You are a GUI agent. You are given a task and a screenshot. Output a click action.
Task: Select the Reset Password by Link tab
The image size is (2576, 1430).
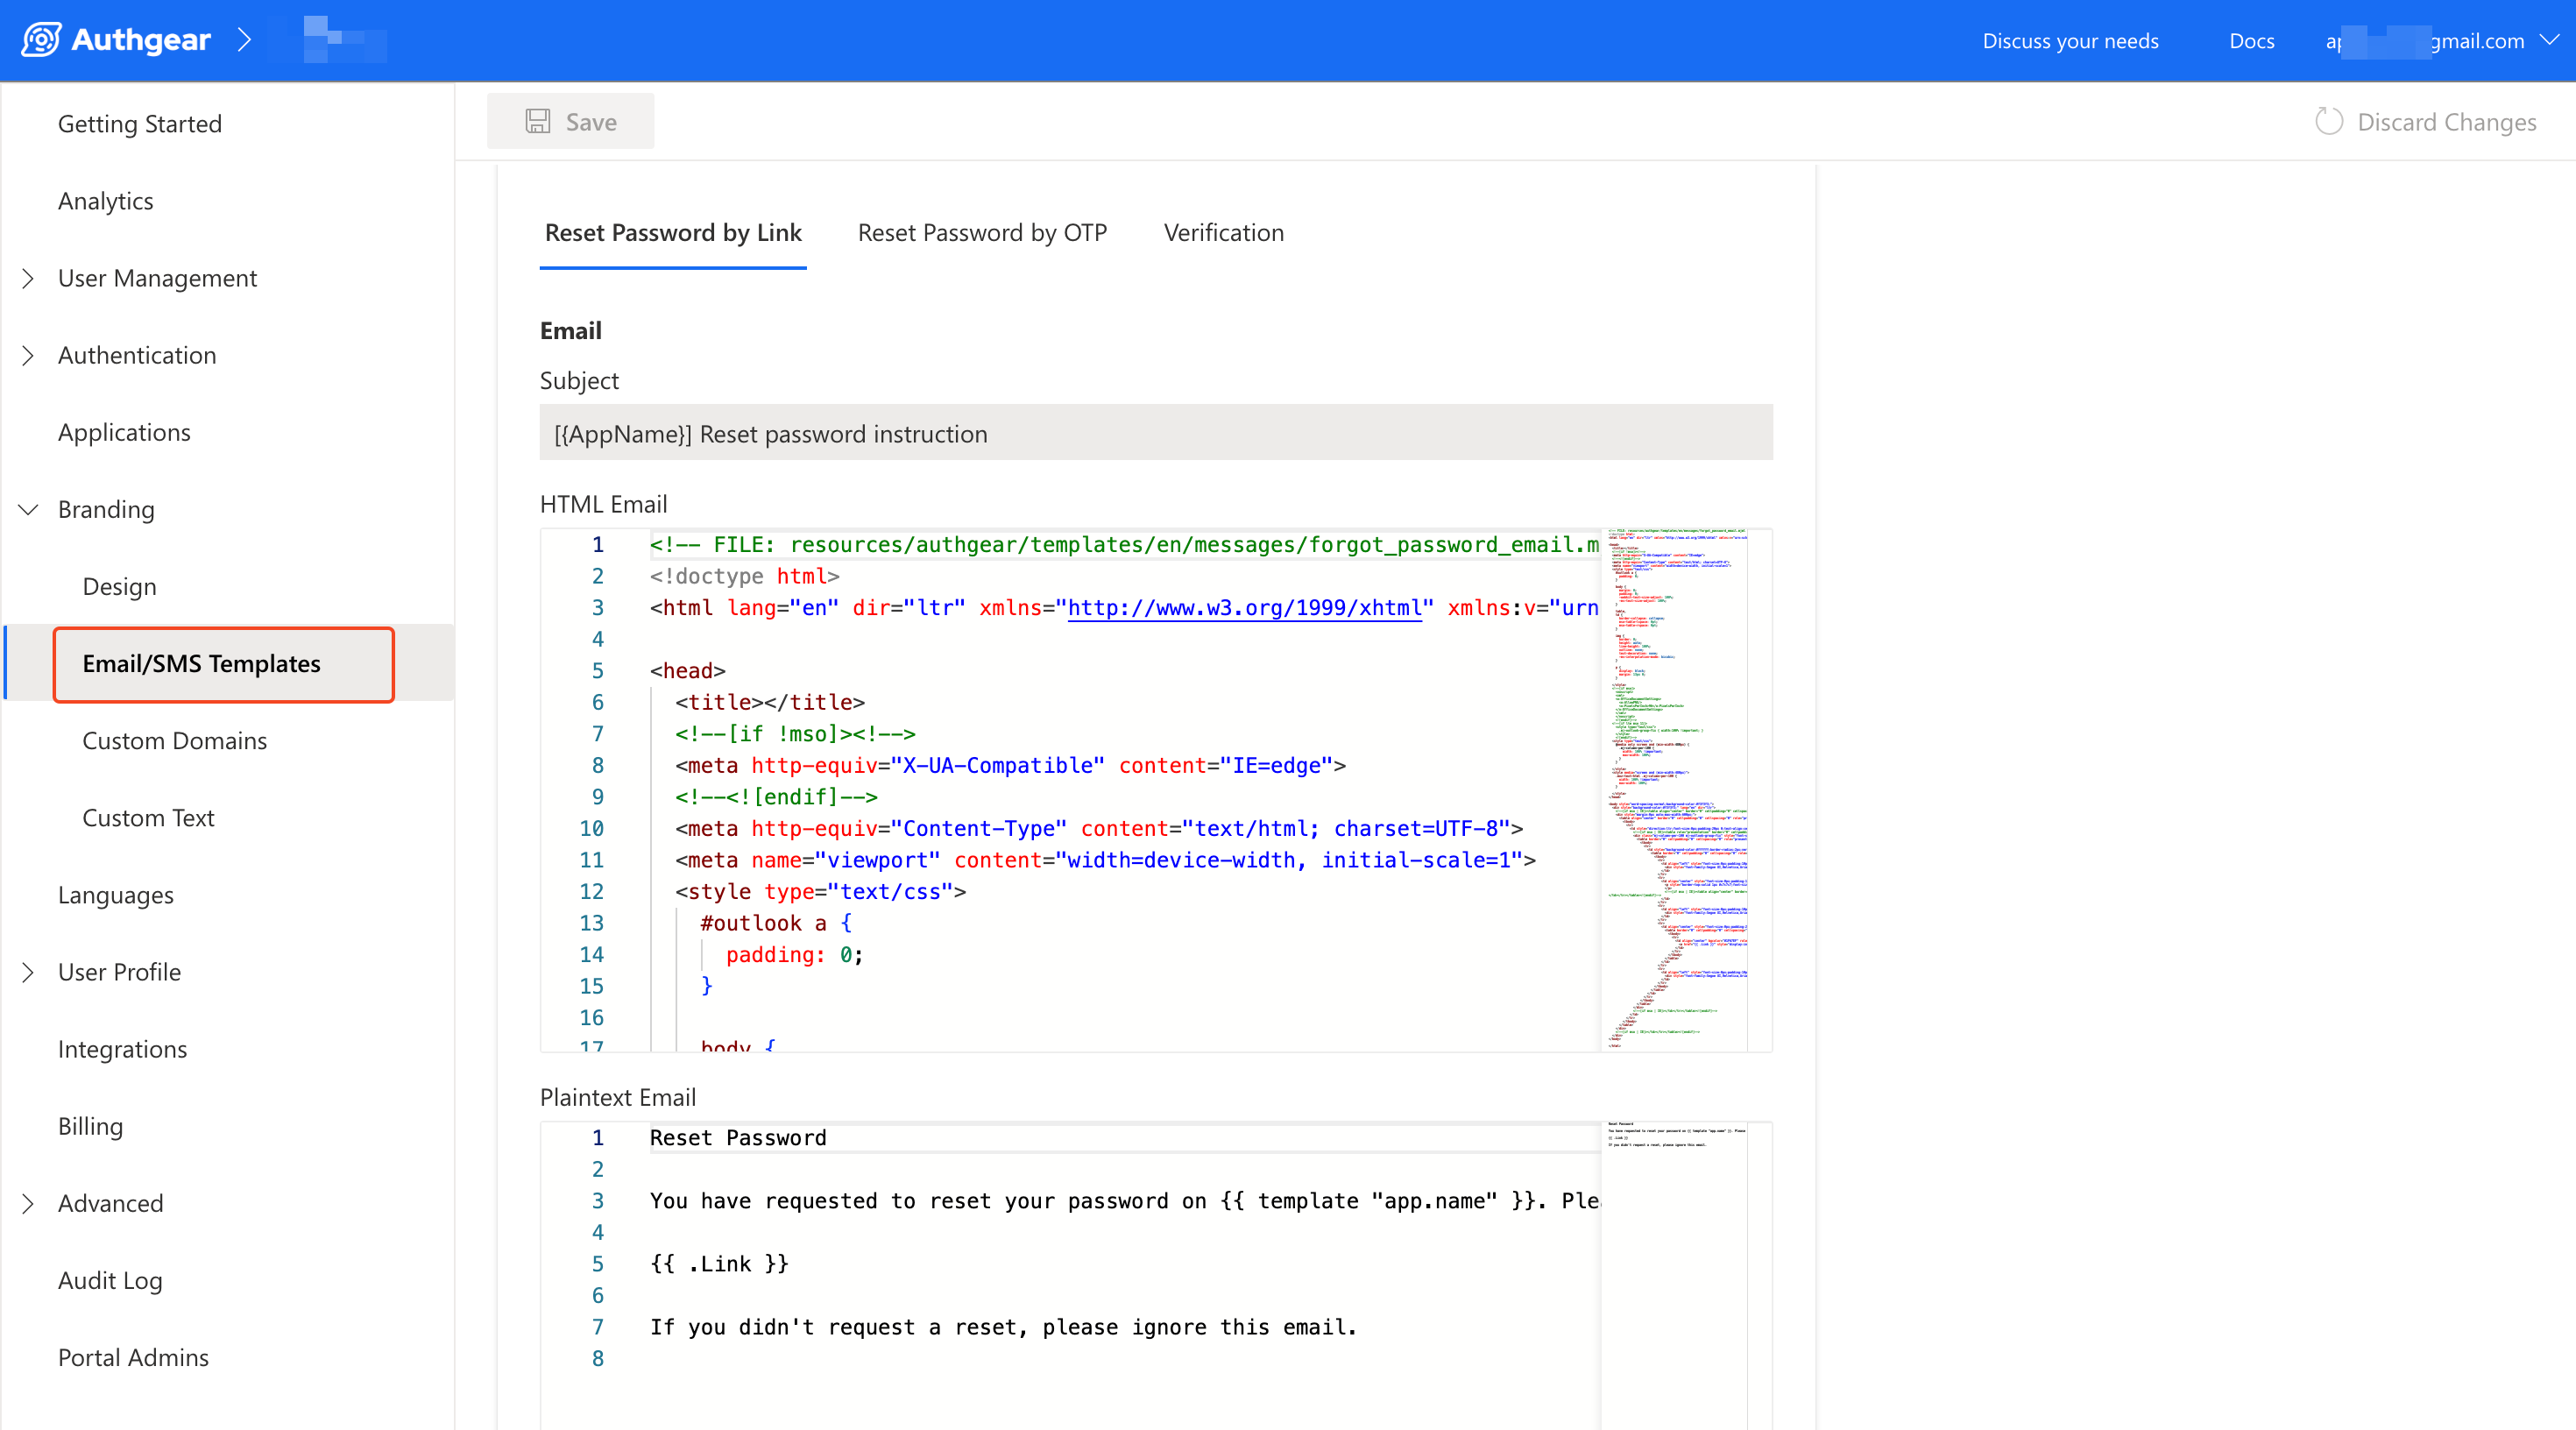pyautogui.click(x=673, y=232)
